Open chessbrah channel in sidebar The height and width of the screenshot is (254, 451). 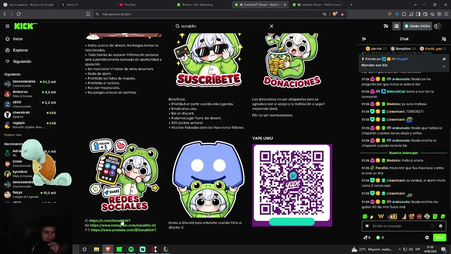(30, 114)
